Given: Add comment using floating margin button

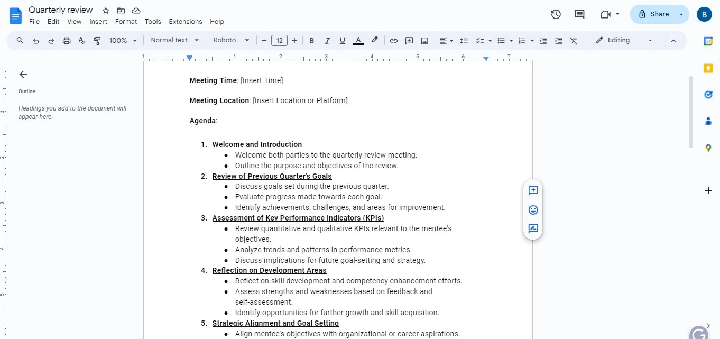Looking at the screenshot, I should point(533,190).
